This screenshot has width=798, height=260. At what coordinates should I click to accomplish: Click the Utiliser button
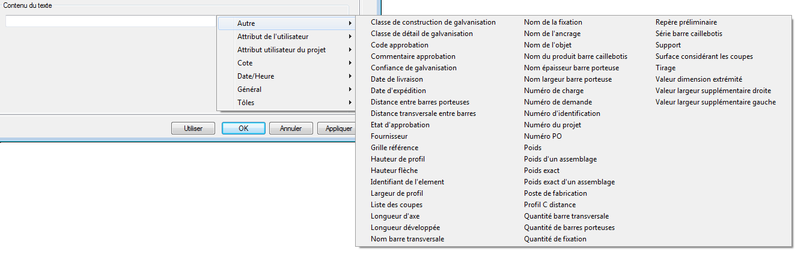pos(193,128)
